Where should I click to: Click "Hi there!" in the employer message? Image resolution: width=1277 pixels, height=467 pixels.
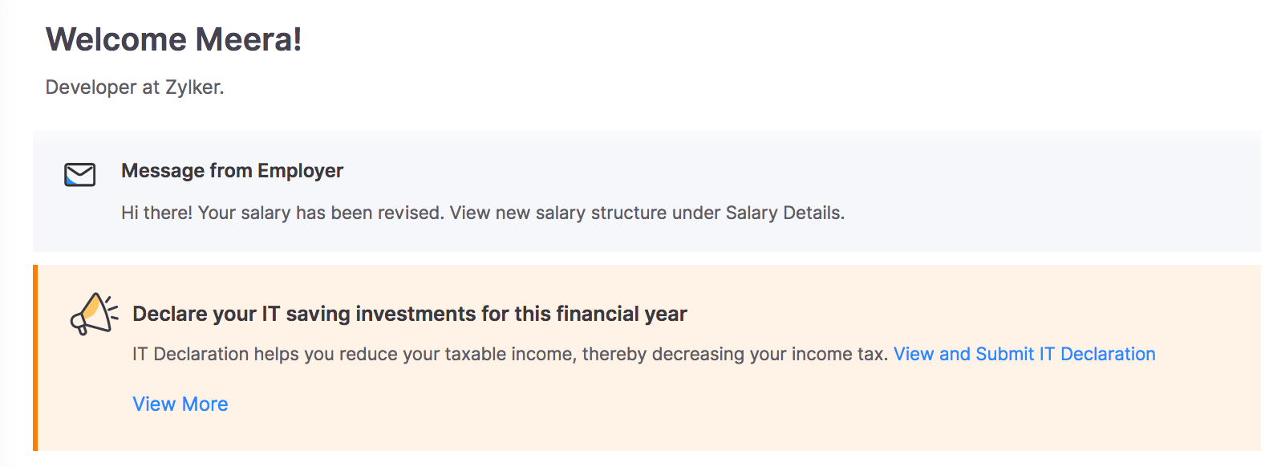click(x=156, y=213)
